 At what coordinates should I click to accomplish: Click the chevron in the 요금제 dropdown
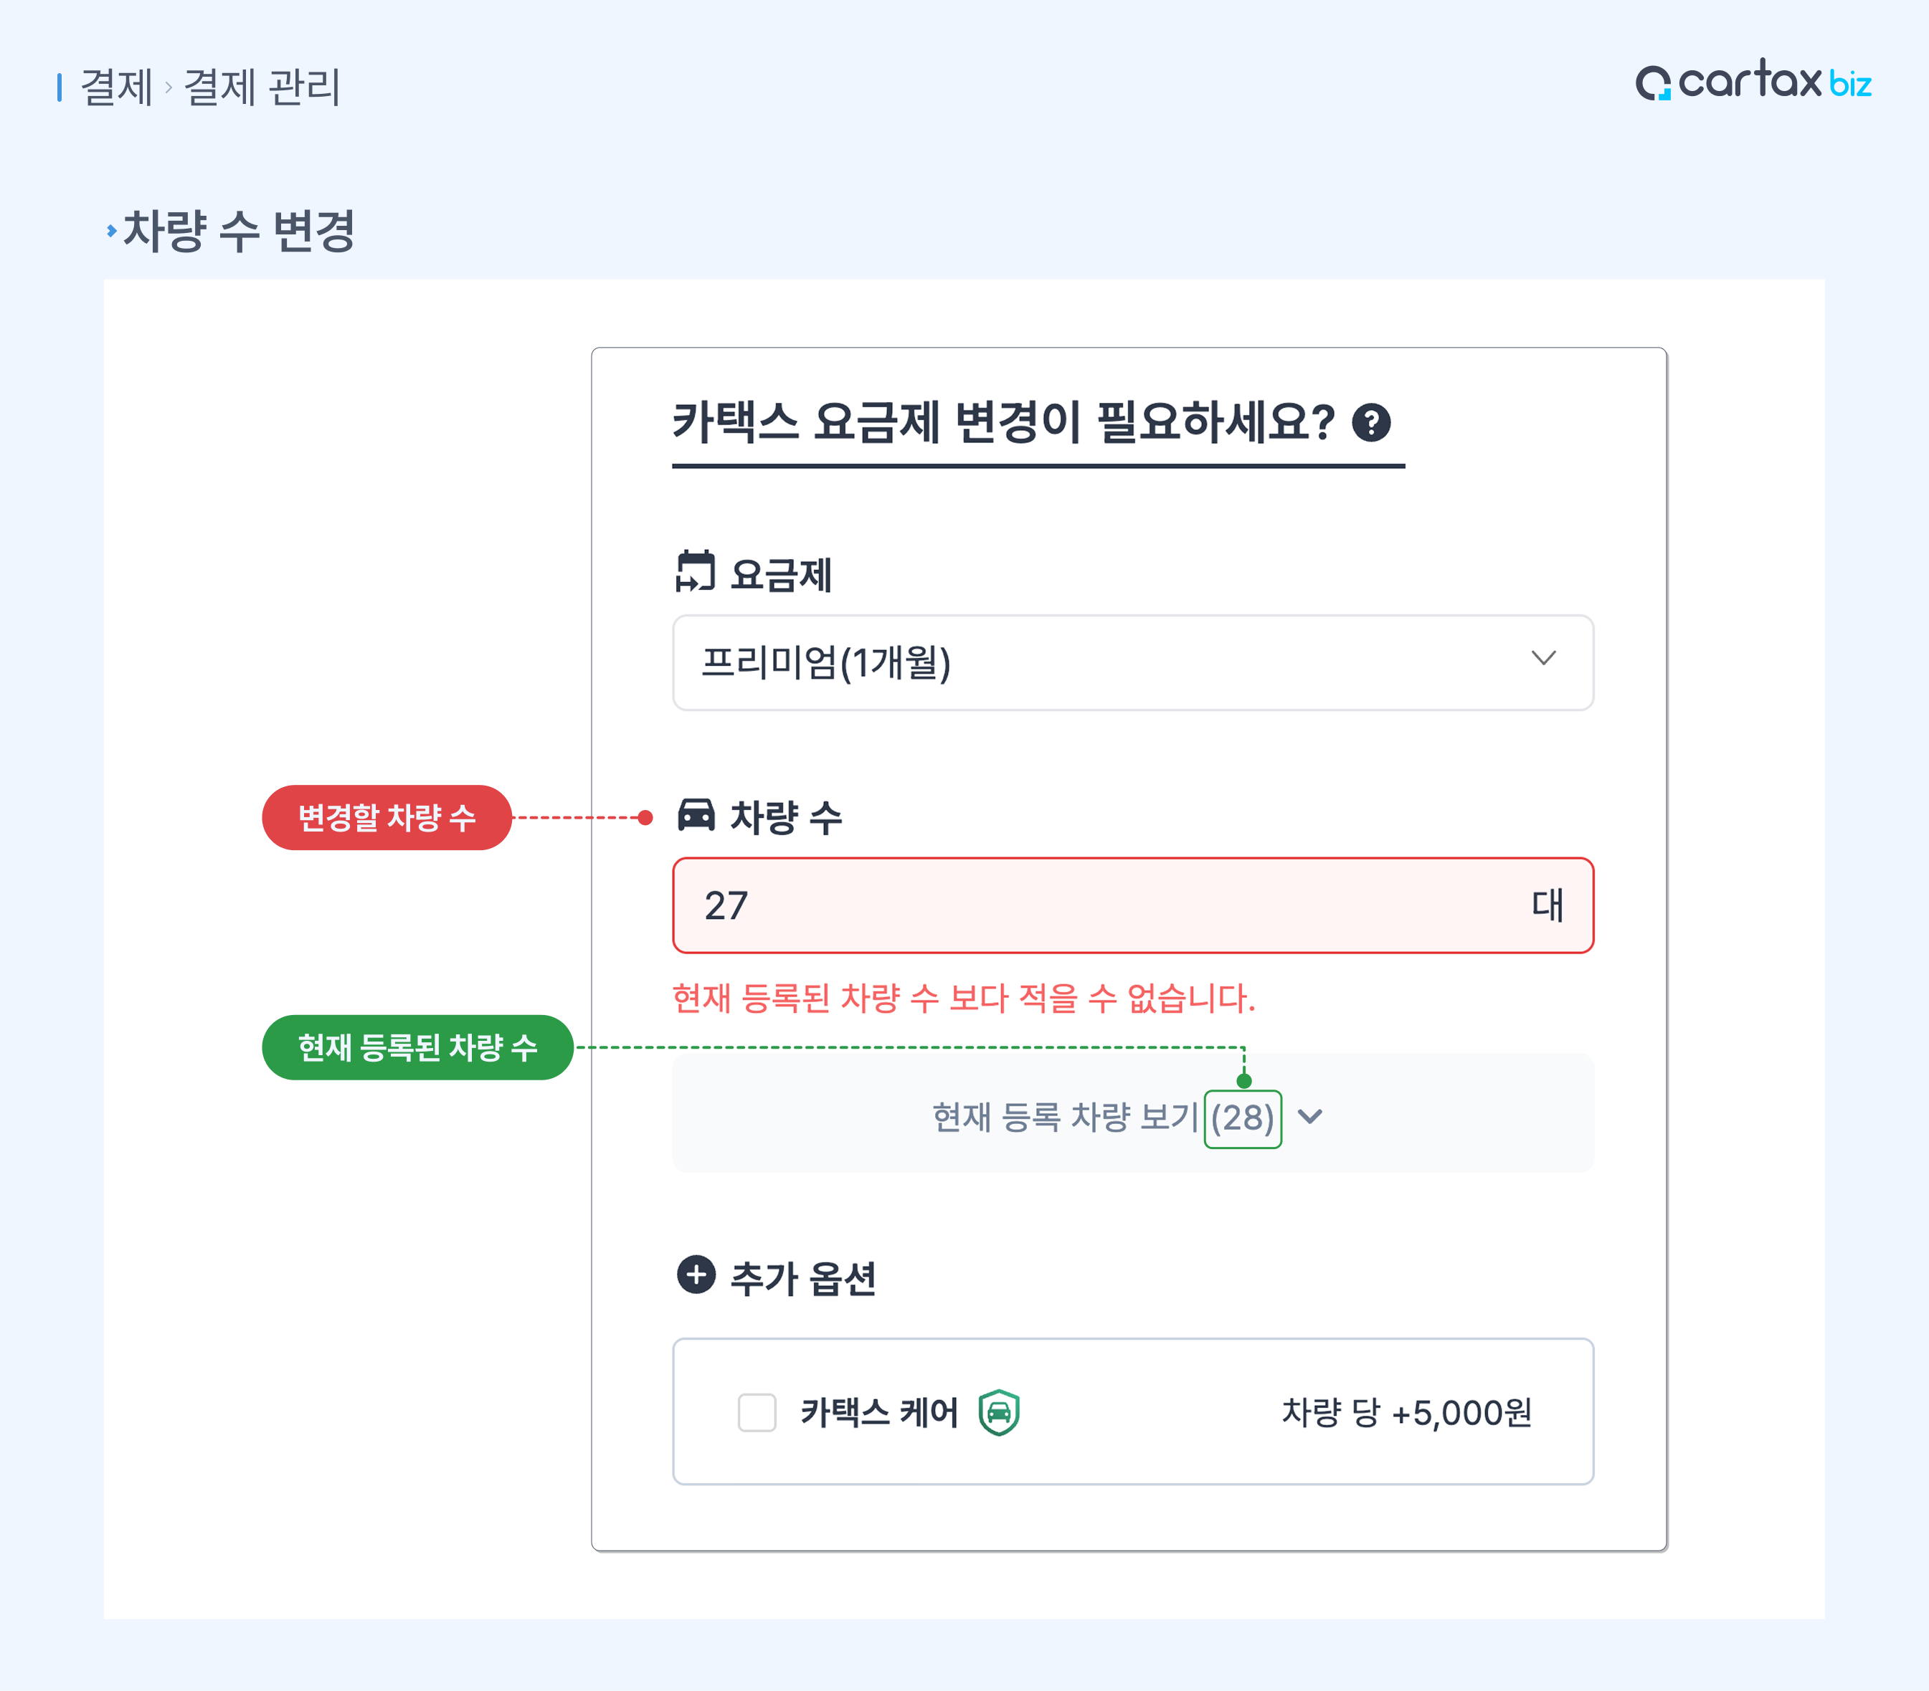pyautogui.click(x=1543, y=658)
